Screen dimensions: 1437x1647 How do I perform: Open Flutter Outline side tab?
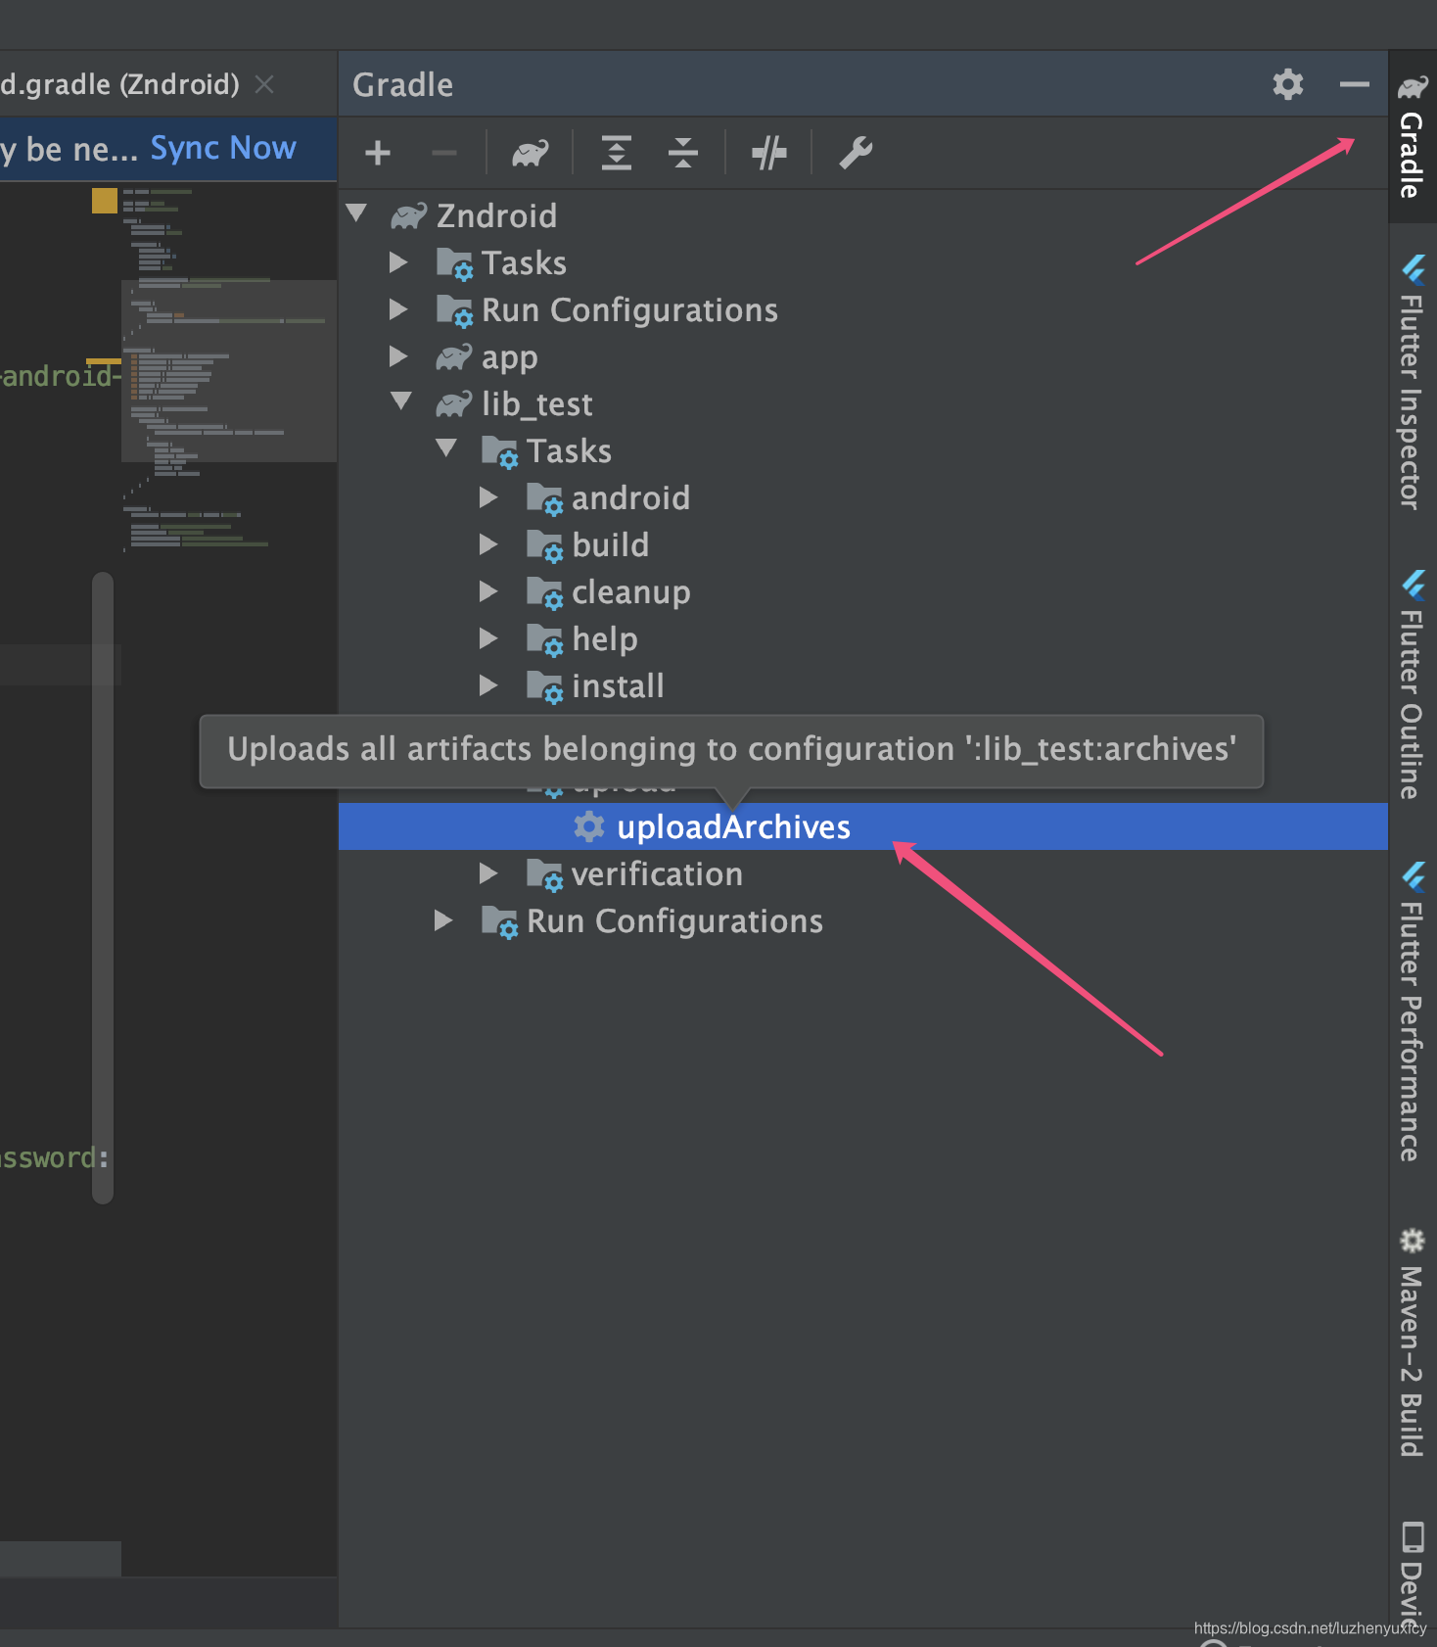pyautogui.click(x=1412, y=685)
